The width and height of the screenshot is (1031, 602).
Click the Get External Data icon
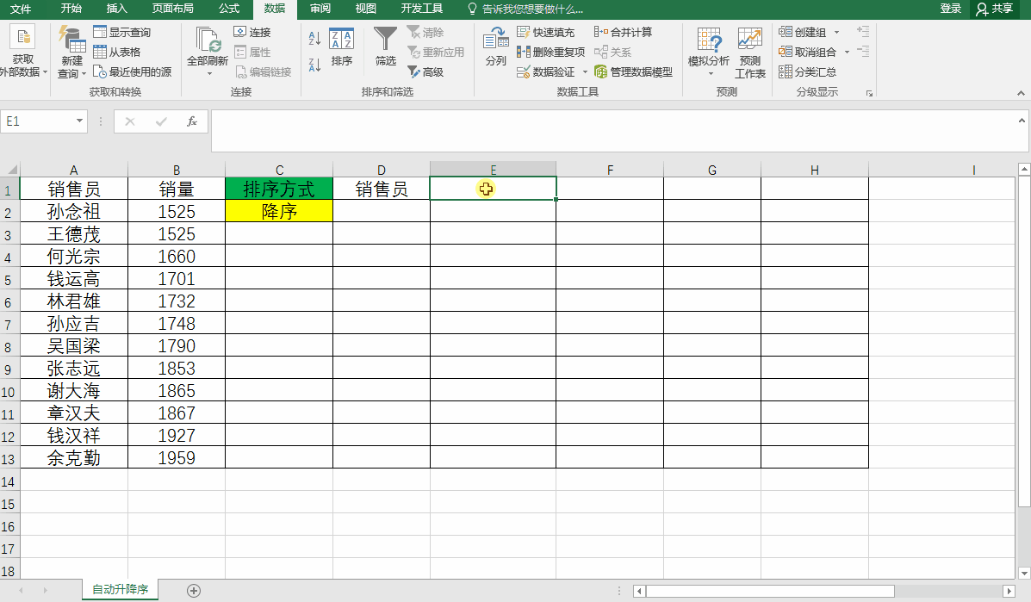(23, 38)
